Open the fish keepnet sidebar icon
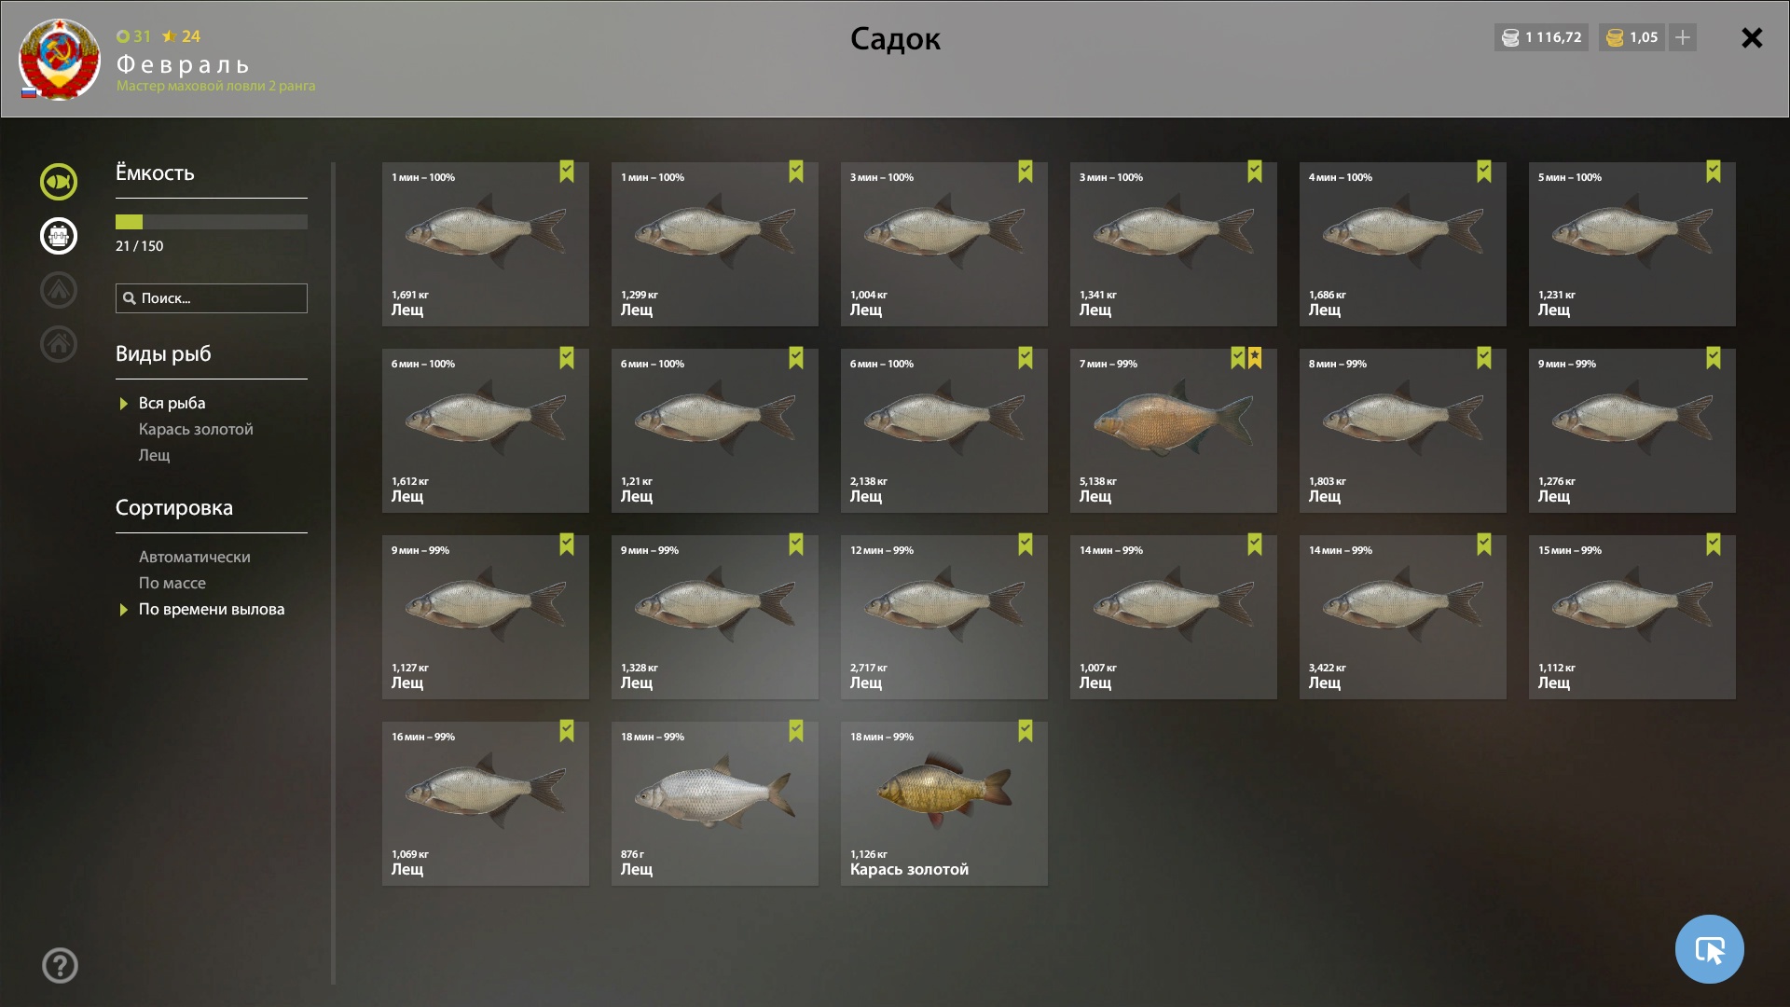 [x=59, y=182]
